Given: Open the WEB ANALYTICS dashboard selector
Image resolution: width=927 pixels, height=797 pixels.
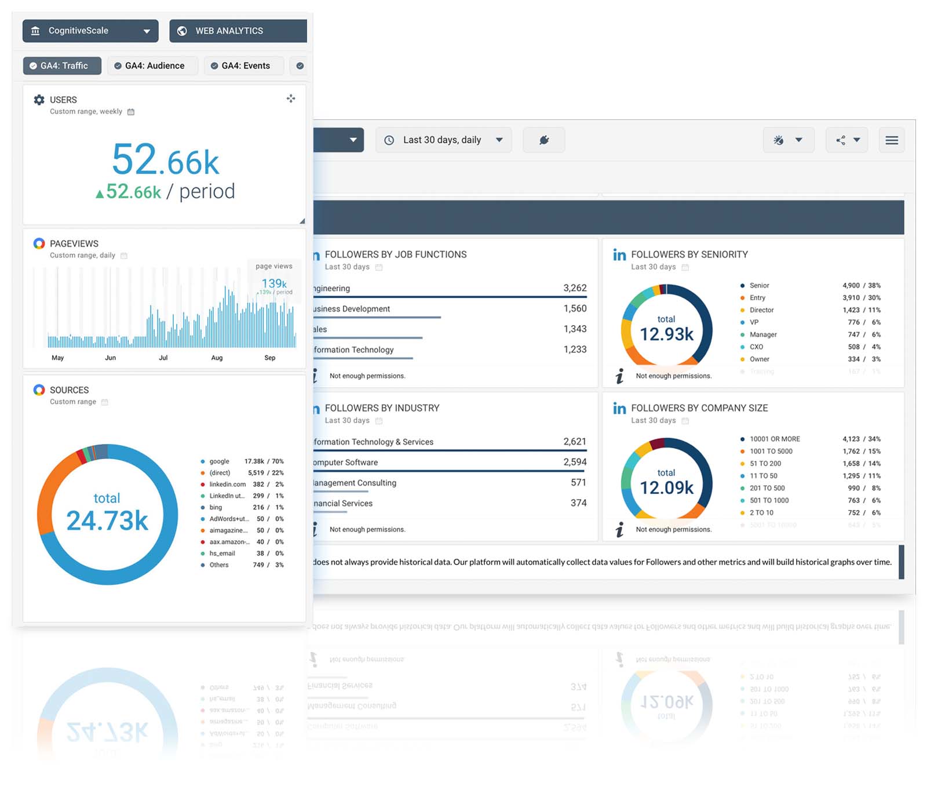Looking at the screenshot, I should [238, 31].
